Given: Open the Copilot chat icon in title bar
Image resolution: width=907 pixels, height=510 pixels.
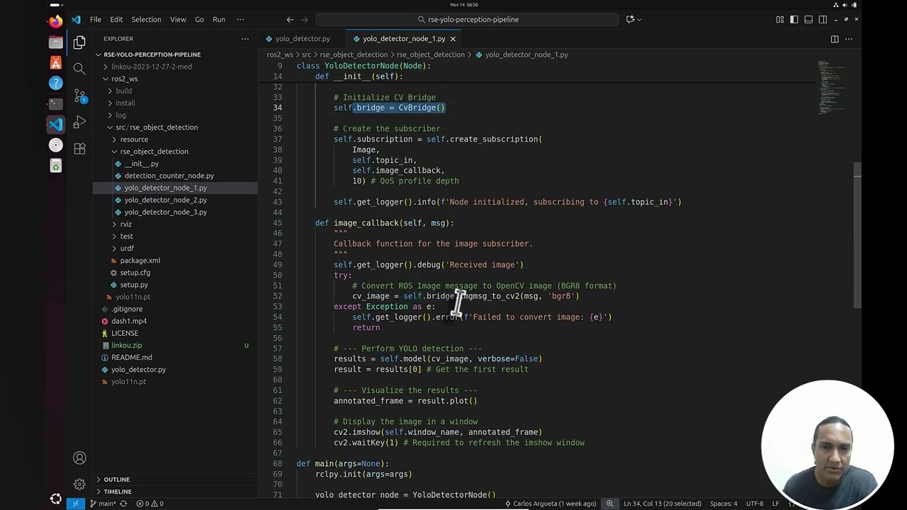Looking at the screenshot, I should coord(629,19).
